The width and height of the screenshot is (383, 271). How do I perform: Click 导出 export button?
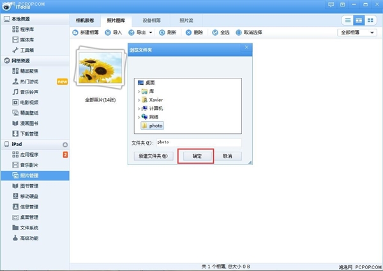coord(137,33)
